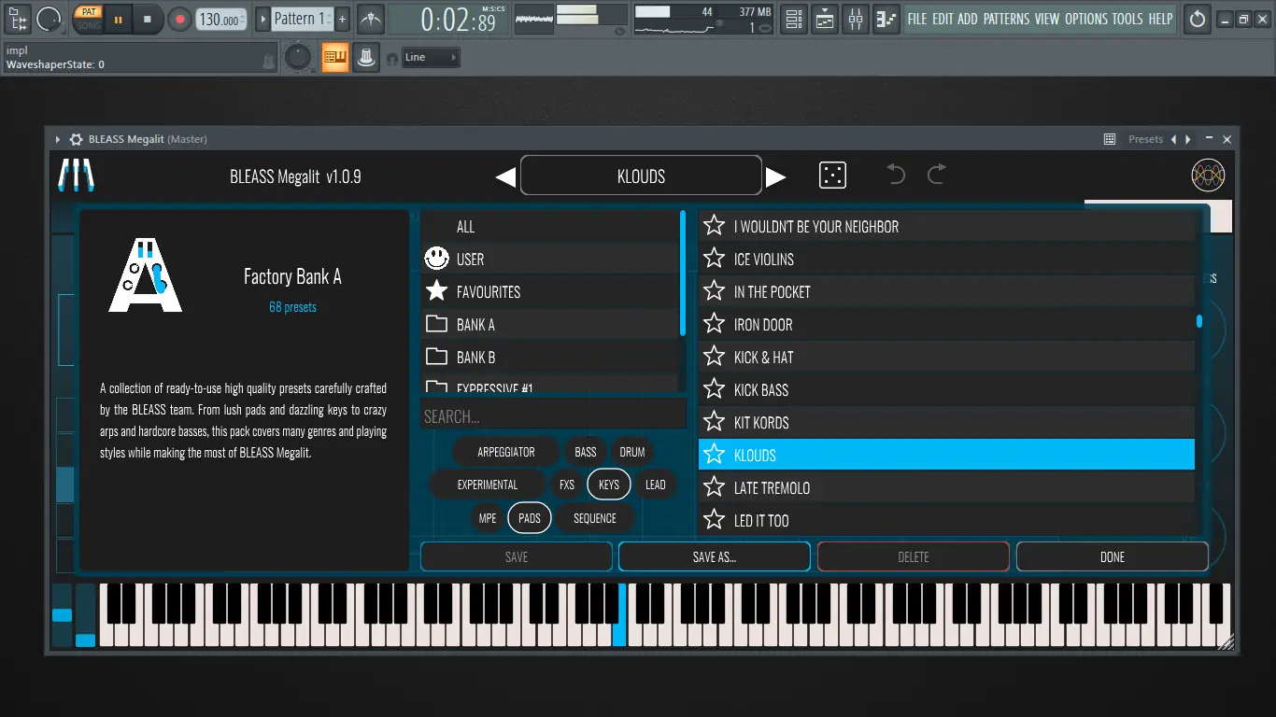The height and width of the screenshot is (717, 1276).
Task: Click the BLEASS logo icon
Action: (x=77, y=176)
